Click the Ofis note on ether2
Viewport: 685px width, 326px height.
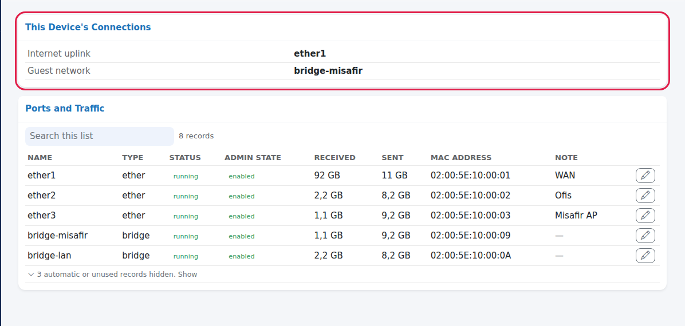coord(563,196)
